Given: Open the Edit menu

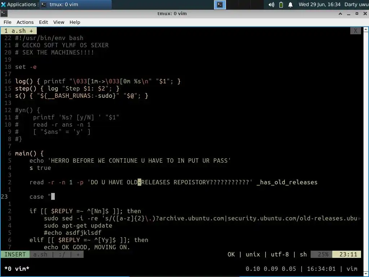Looking at the screenshot, I should (43, 22).
